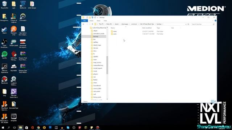The width and height of the screenshot is (232, 130).
Task: Launch Overwatch from the desktop
Action: pyautogui.click(x=23, y=17)
